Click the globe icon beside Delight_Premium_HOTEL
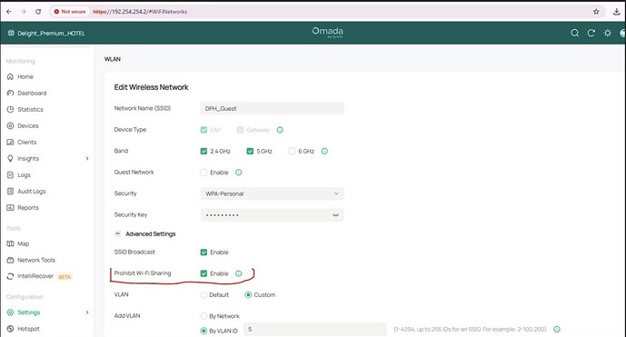The image size is (626, 337). (11, 33)
